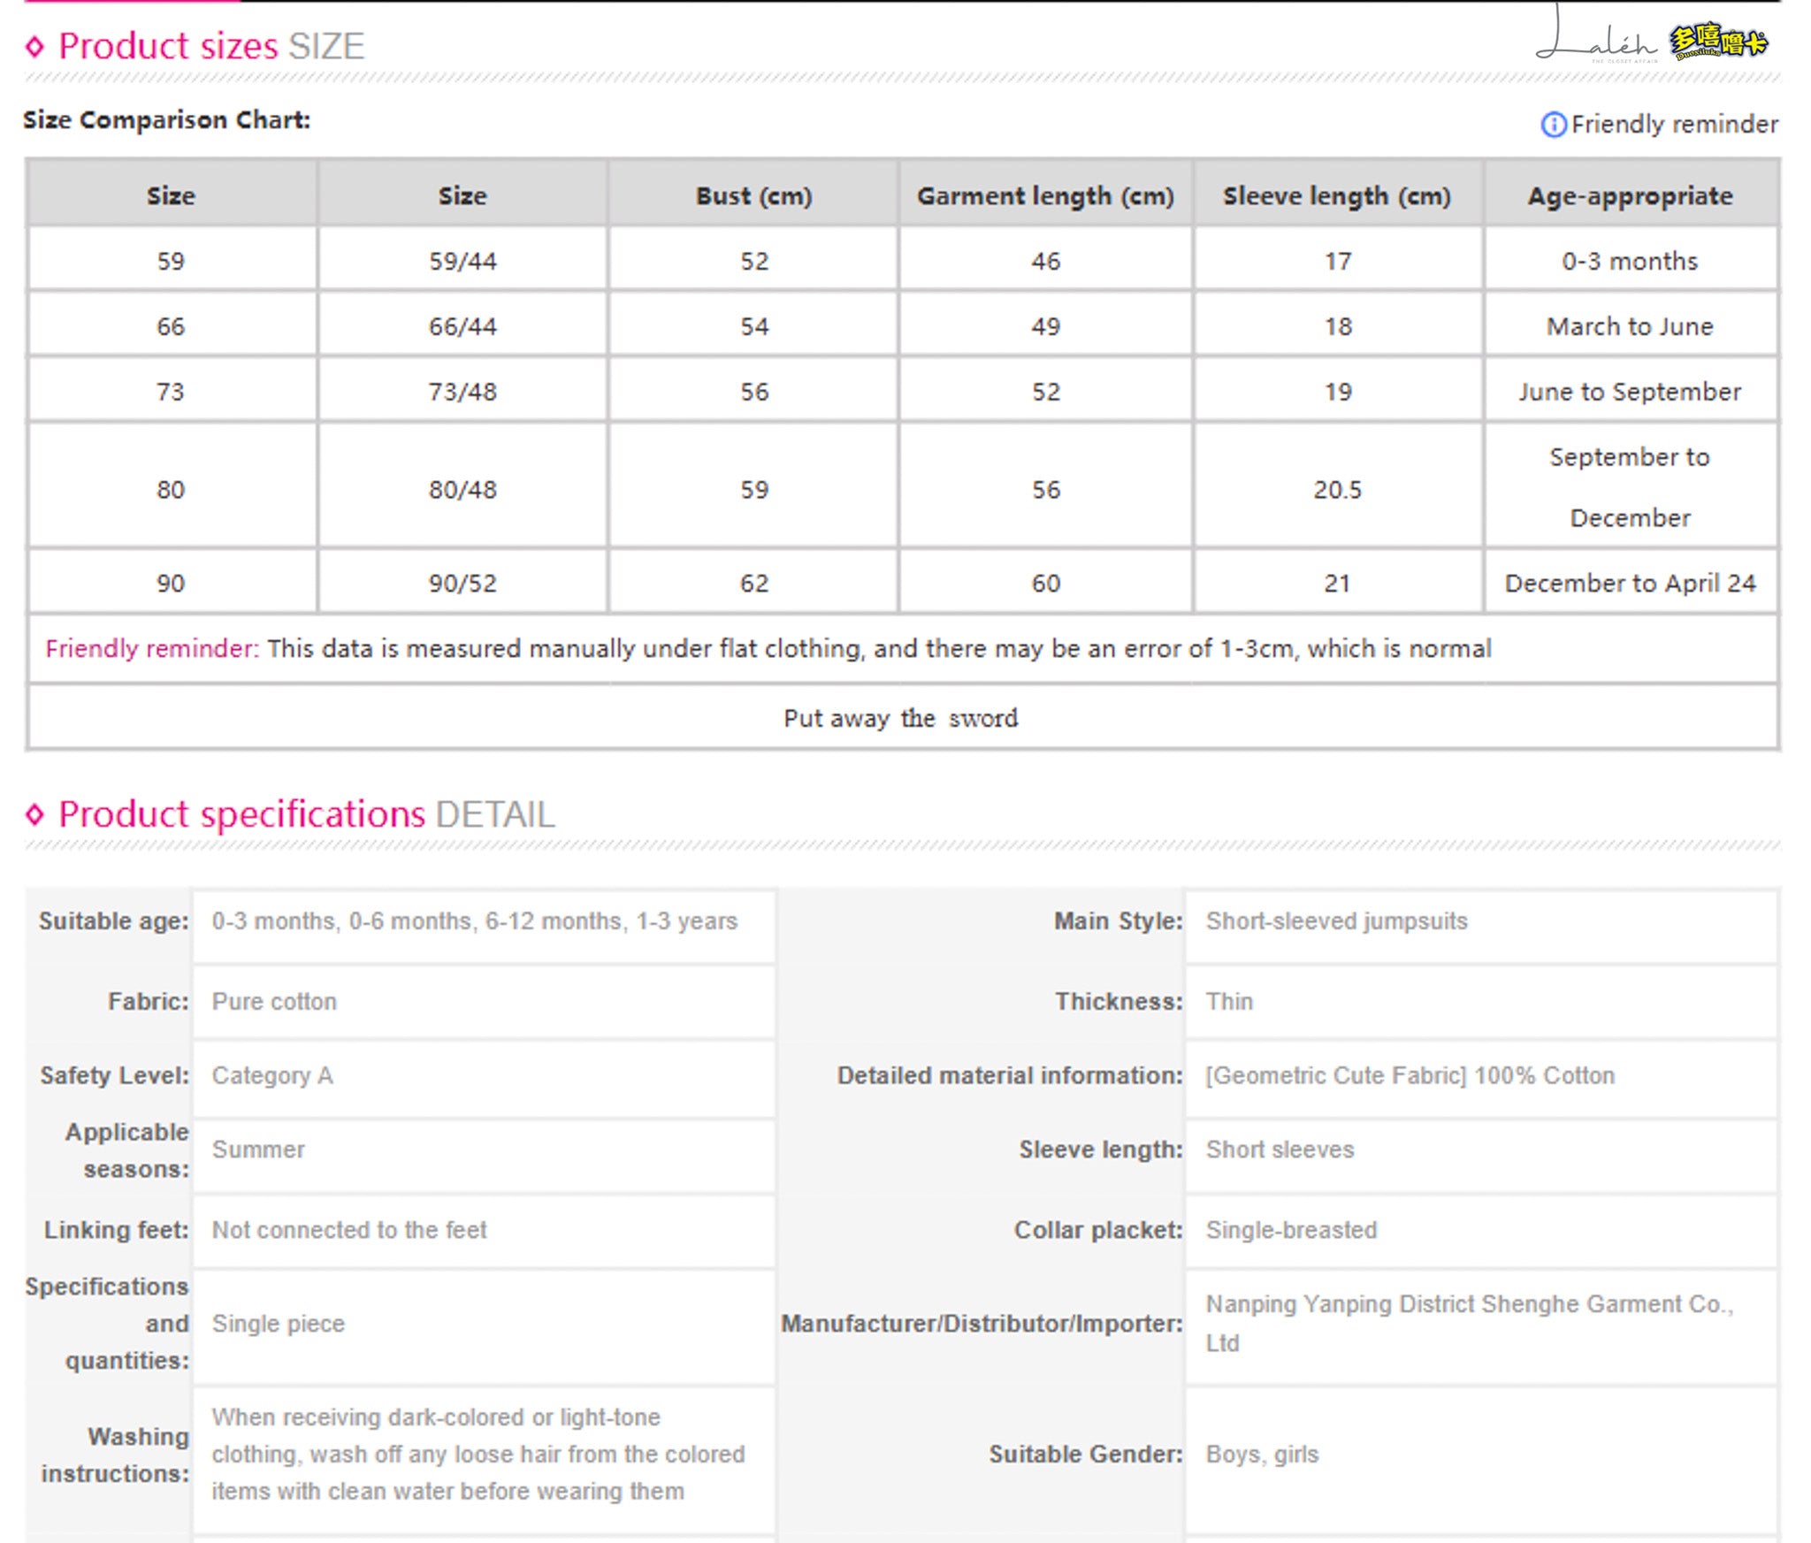Select '[Geometric Cute Fabric] 100% Cotton' value
The image size is (1811, 1543).
click(x=1410, y=1076)
